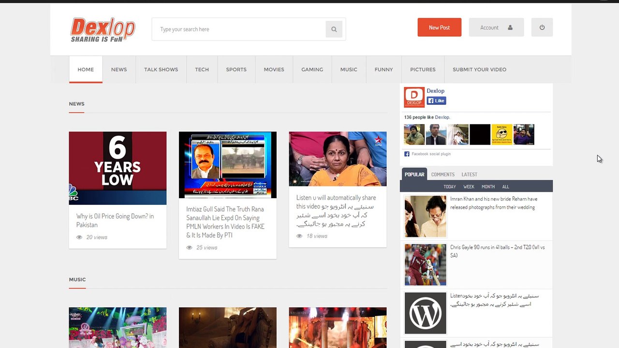The width and height of the screenshot is (619, 348).
Task: Open the Chris Gayle cricket thumbnail
Action: (426, 265)
